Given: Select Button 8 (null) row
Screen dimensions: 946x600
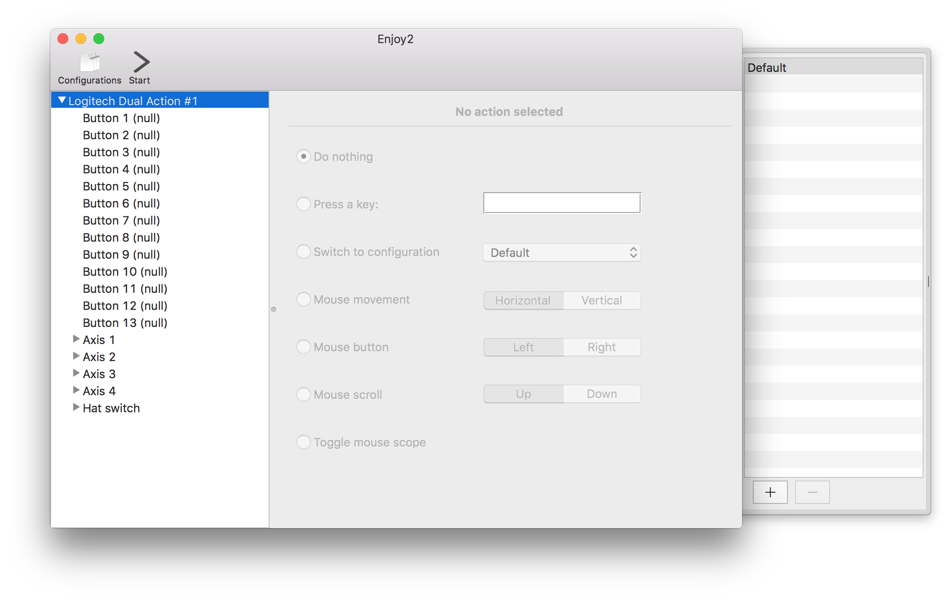Looking at the screenshot, I should (x=160, y=238).
